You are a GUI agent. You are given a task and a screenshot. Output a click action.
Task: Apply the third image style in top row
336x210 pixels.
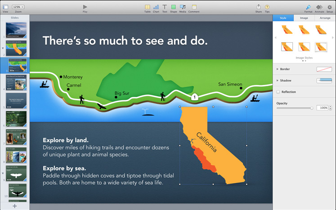coord(321,30)
